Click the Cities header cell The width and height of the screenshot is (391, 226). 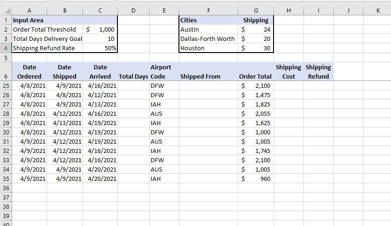(x=208, y=20)
